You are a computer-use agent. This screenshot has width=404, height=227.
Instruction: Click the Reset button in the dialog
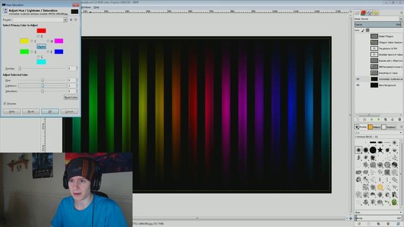click(x=31, y=112)
